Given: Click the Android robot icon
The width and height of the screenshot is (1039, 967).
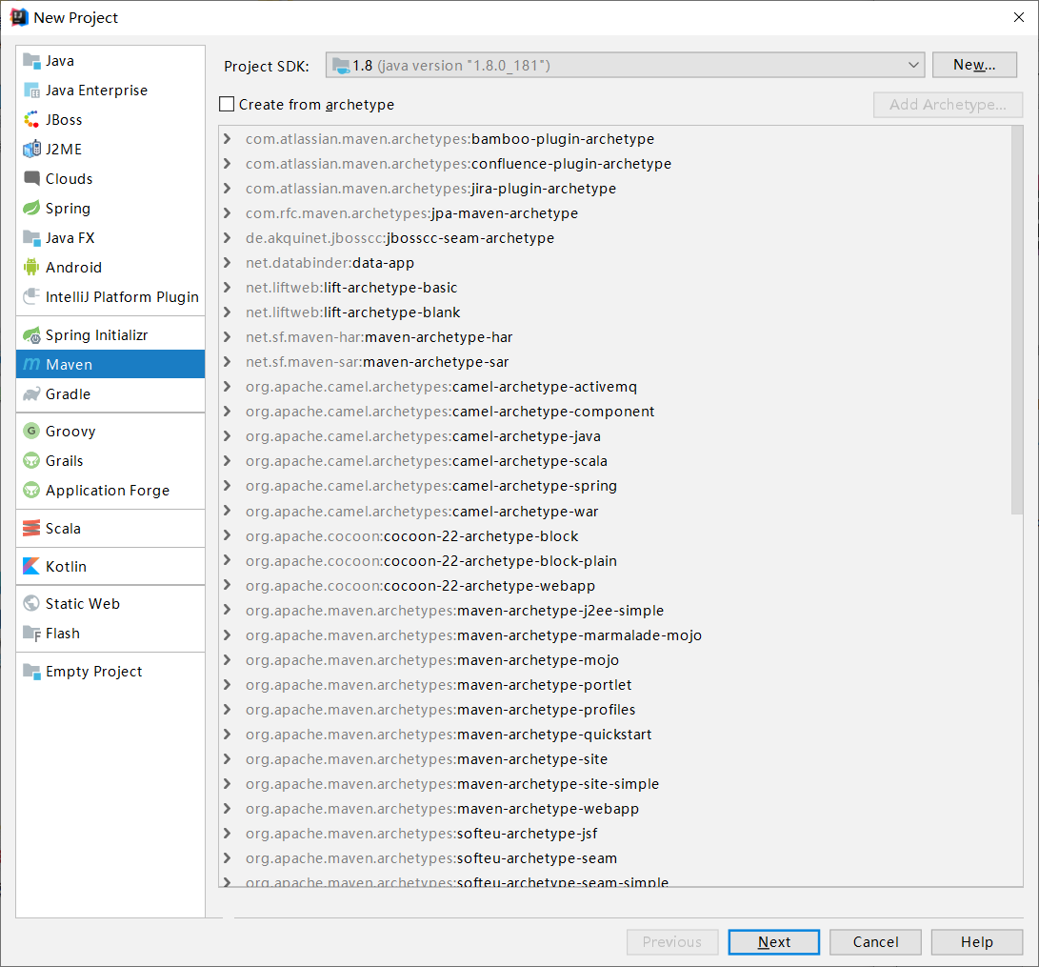Looking at the screenshot, I should pos(31,267).
